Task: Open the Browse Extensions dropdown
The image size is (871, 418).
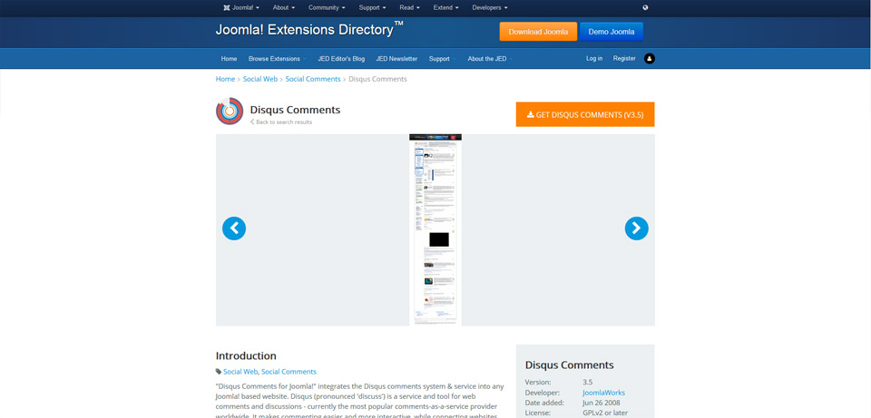Action: coord(278,59)
